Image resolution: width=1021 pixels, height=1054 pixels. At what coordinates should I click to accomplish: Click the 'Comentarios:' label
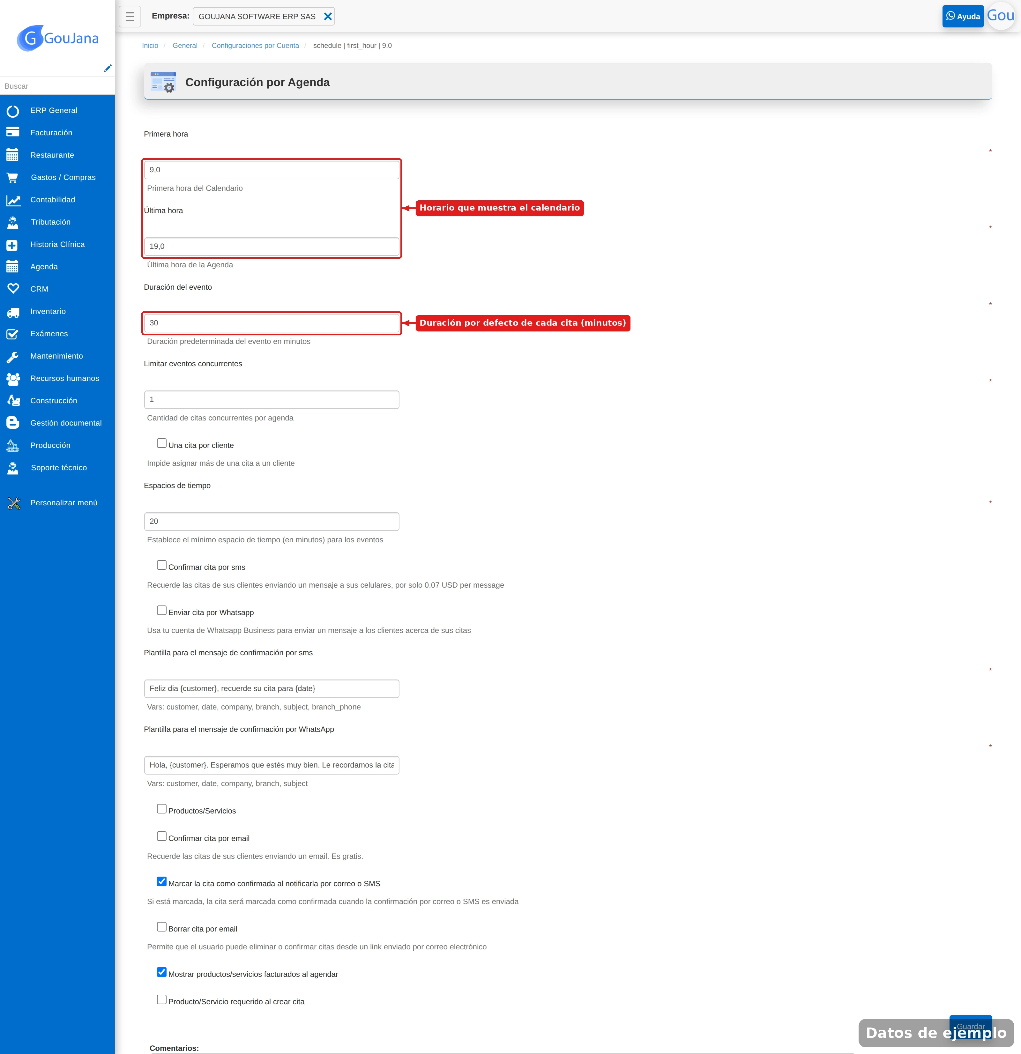pyautogui.click(x=174, y=1048)
